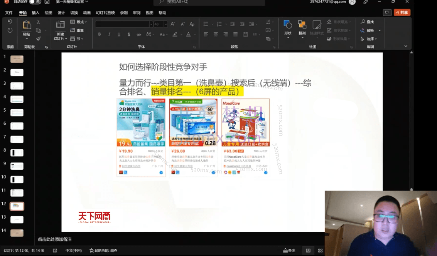Click Convert to SmartArt icon
The height and width of the screenshot is (256, 437).
point(268,38)
